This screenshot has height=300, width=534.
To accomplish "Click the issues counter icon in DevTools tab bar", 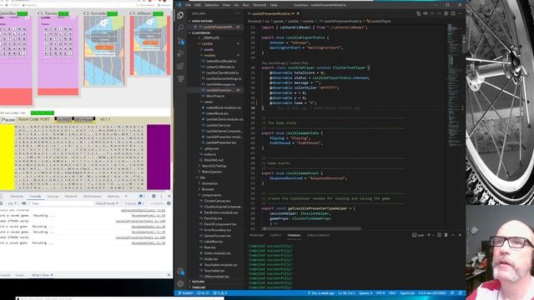I will pyautogui.click(x=141, y=197).
